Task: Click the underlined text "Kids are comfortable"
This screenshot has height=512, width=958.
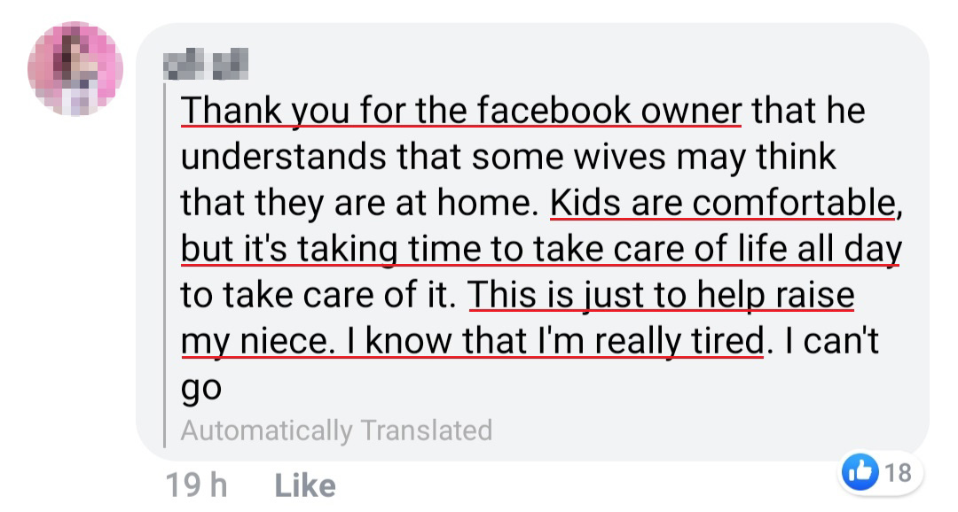Action: (721, 203)
